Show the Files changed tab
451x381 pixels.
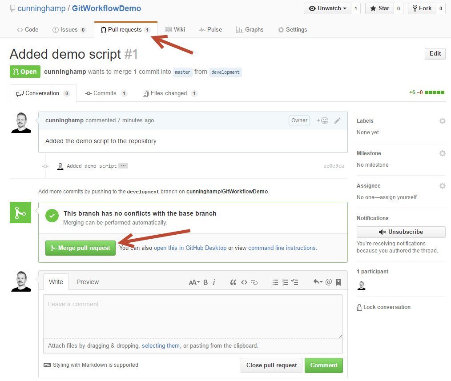(x=170, y=93)
